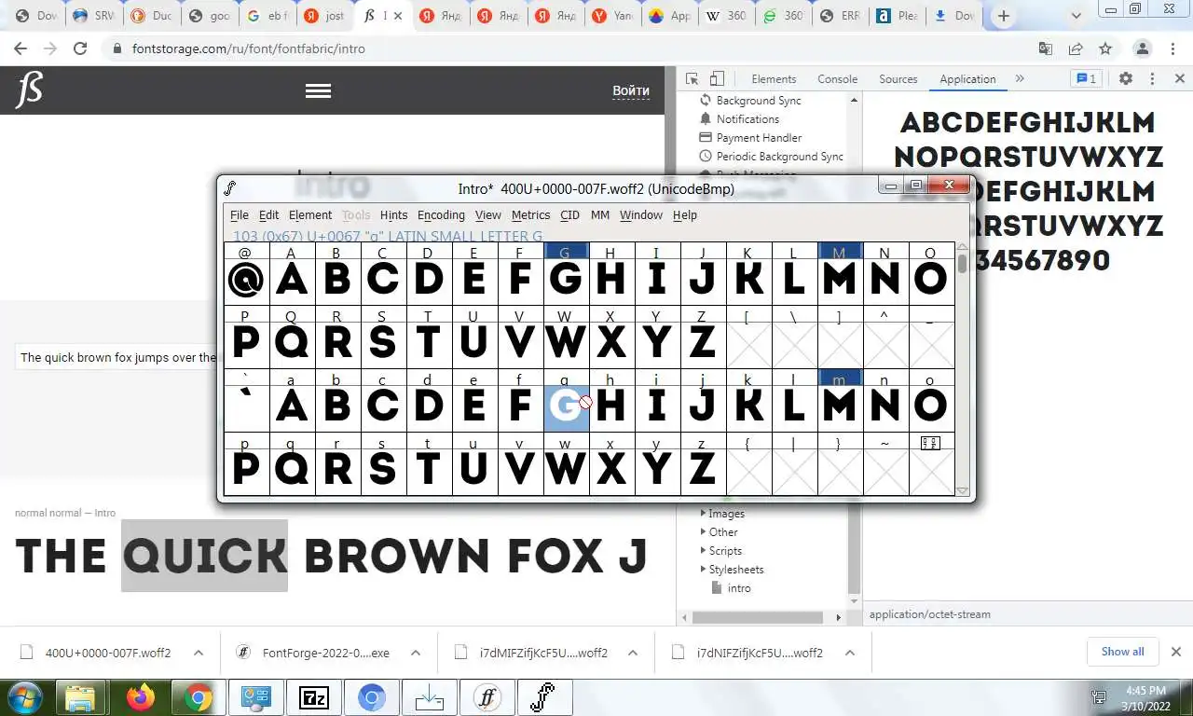Screen dimensions: 1193x716
Task: Reload the page in Chrome
Action: coord(80,48)
